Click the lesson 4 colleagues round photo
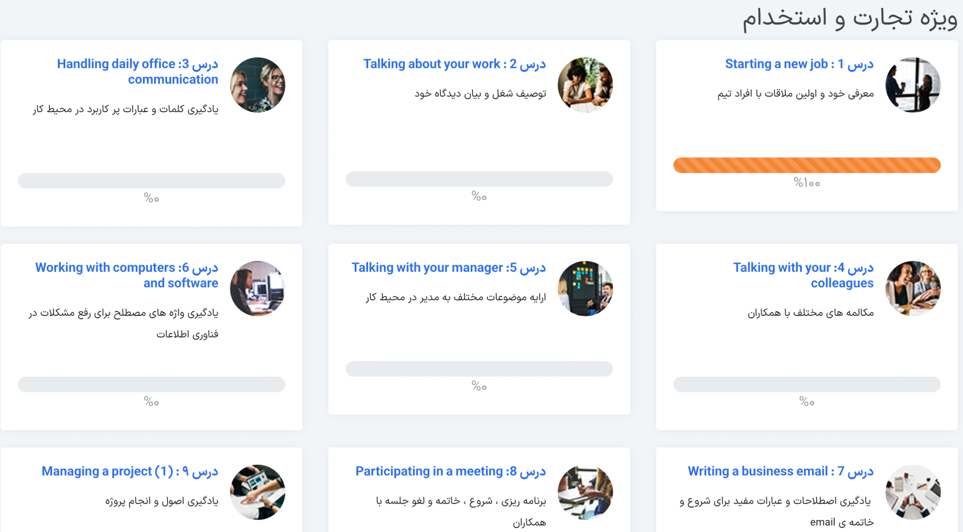The width and height of the screenshot is (963, 532). point(913,289)
